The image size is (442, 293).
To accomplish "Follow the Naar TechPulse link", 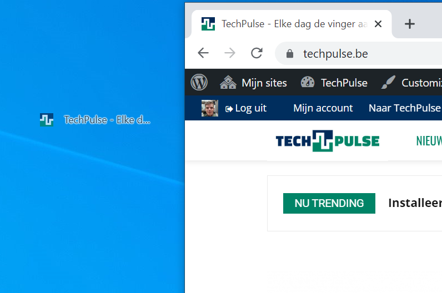I will tap(405, 108).
